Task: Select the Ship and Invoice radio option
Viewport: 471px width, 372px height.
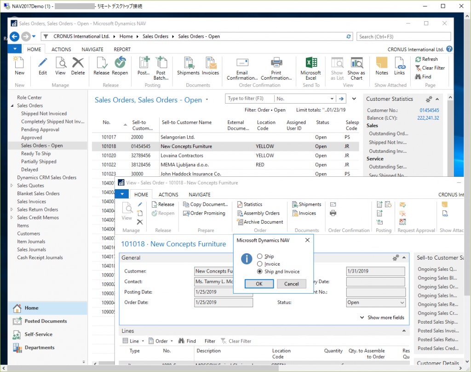Action: pyautogui.click(x=260, y=271)
